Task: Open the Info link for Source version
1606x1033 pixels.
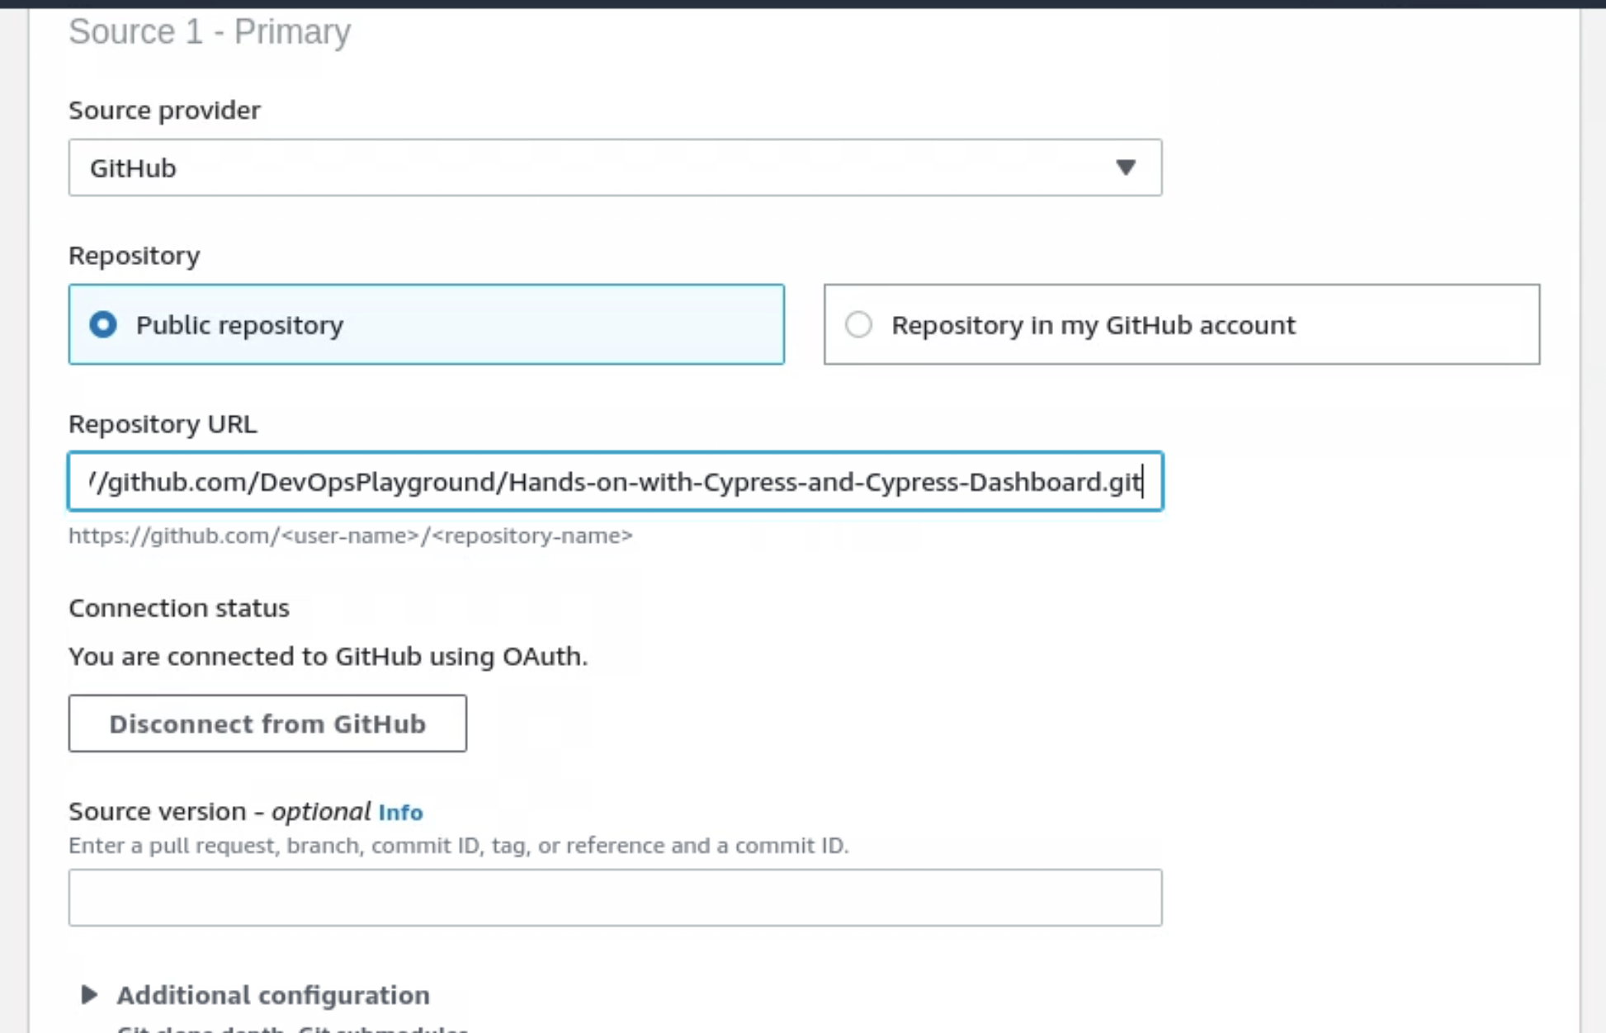Action: tap(400, 813)
